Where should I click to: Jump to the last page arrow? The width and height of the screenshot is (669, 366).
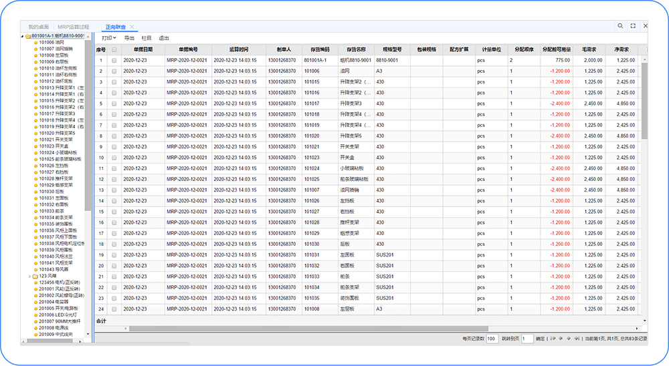(x=577, y=339)
